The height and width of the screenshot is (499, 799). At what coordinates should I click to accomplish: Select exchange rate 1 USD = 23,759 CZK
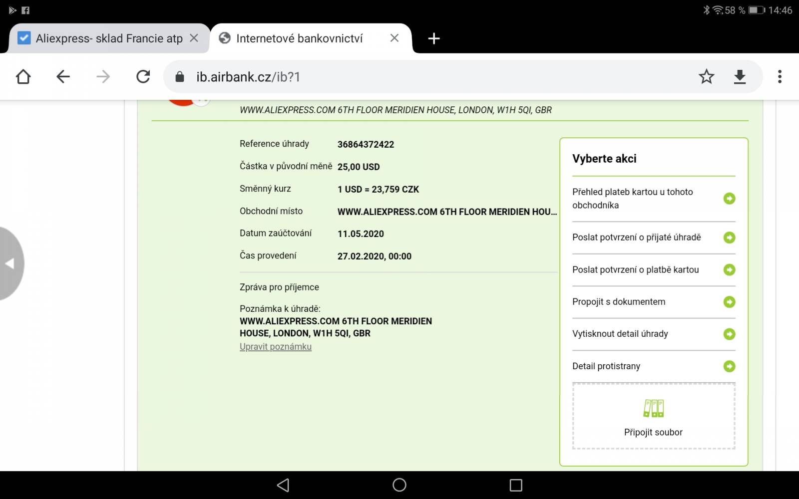(378, 190)
